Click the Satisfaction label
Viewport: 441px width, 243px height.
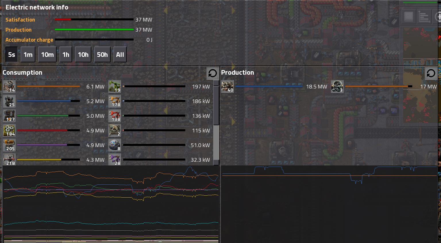pos(20,20)
